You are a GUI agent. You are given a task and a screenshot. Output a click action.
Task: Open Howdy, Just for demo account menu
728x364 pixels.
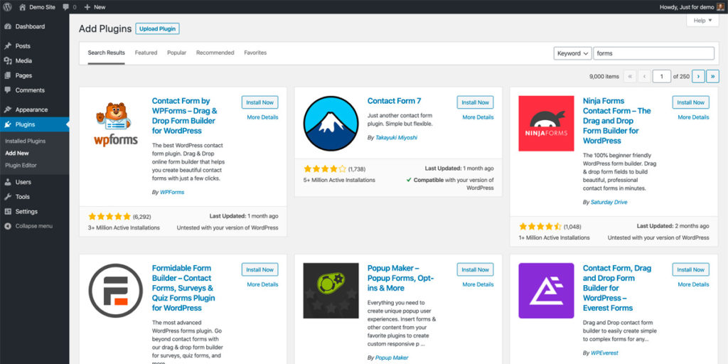[x=691, y=7]
